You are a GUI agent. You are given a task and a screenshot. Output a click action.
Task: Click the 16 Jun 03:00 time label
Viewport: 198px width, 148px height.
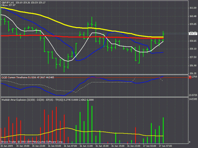pos(54,146)
